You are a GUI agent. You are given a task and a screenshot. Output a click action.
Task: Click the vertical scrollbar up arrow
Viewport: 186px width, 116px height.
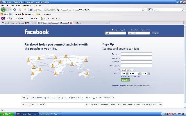pyautogui.click(x=185, y=26)
